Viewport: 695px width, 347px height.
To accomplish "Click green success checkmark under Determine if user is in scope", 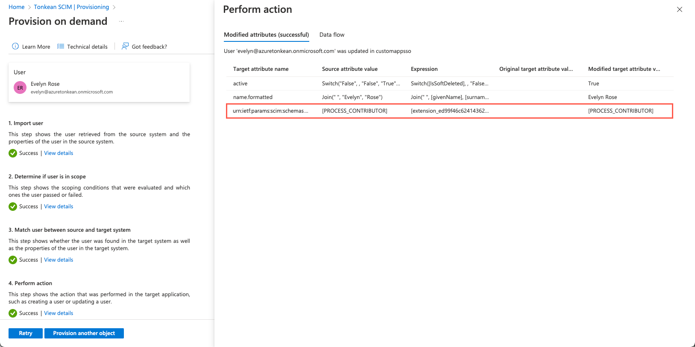I will (13, 207).
